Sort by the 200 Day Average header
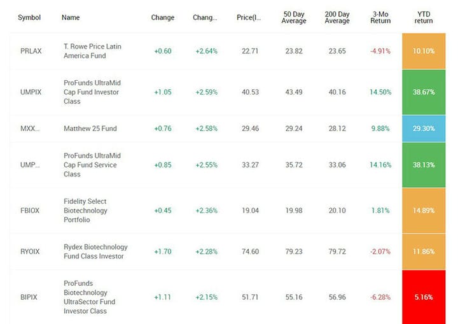 (337, 18)
